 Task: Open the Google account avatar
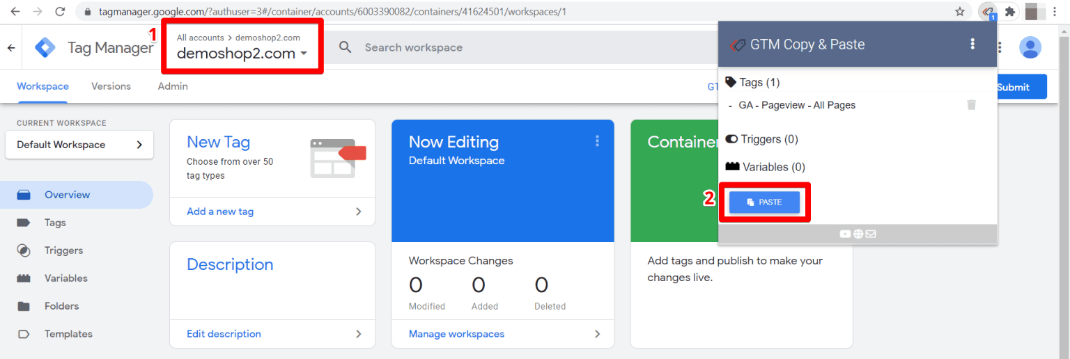[1030, 47]
